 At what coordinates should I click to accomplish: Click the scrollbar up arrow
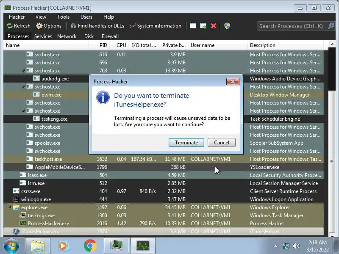(x=332, y=44)
